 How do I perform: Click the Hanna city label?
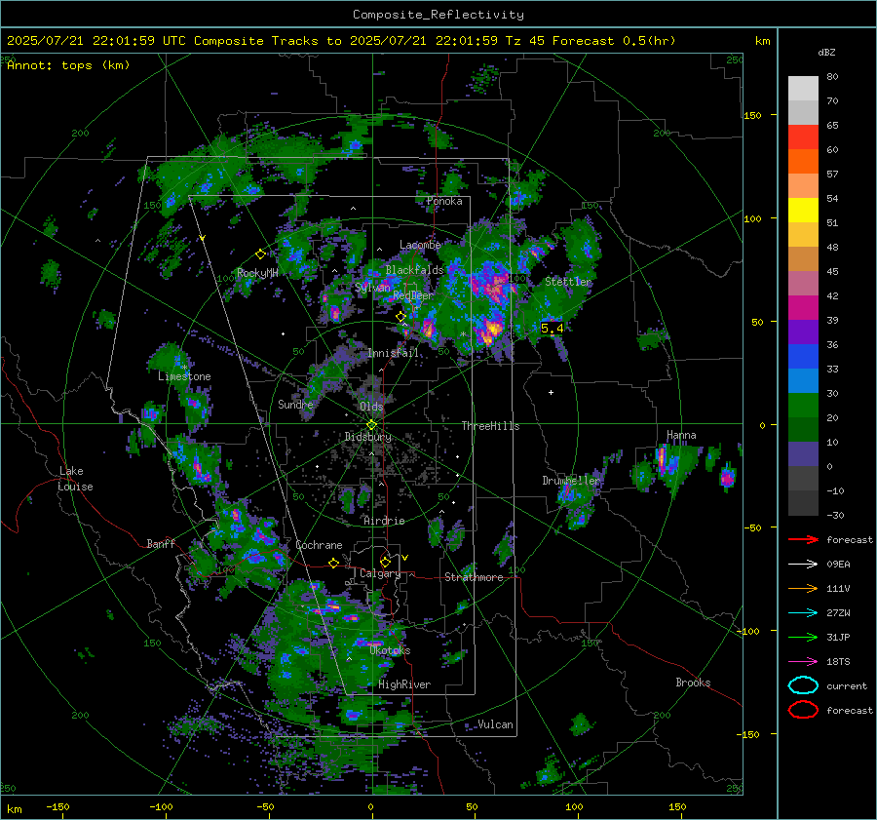tap(681, 435)
